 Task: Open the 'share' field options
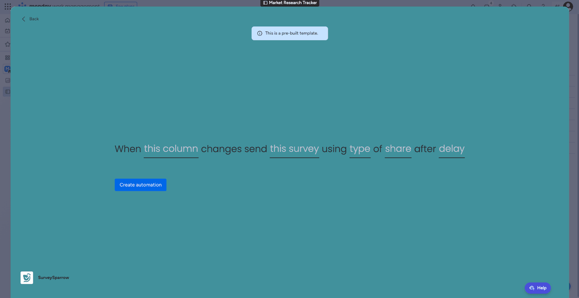tap(398, 149)
